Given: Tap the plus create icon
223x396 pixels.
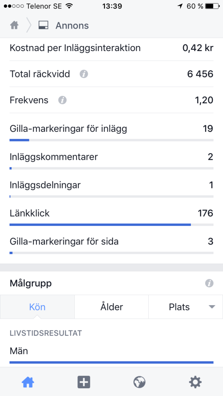Looking at the screenshot, I should [x=84, y=382].
